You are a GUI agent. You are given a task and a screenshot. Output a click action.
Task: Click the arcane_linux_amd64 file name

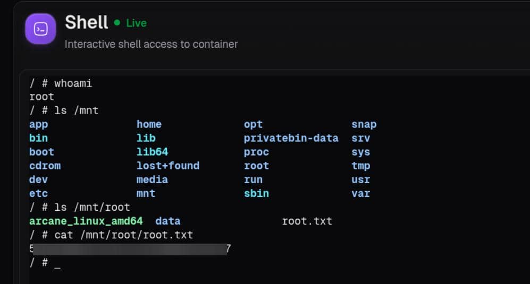[x=86, y=221]
